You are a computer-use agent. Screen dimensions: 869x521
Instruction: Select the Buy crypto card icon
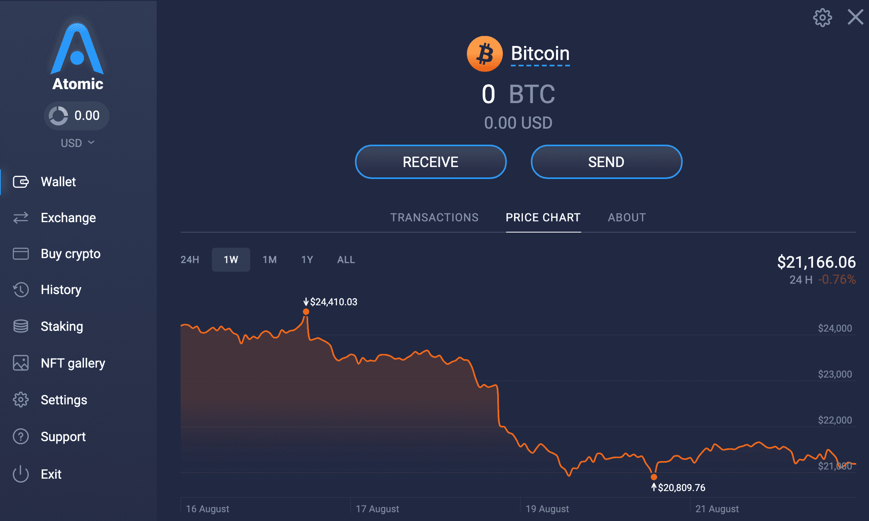[21, 254]
